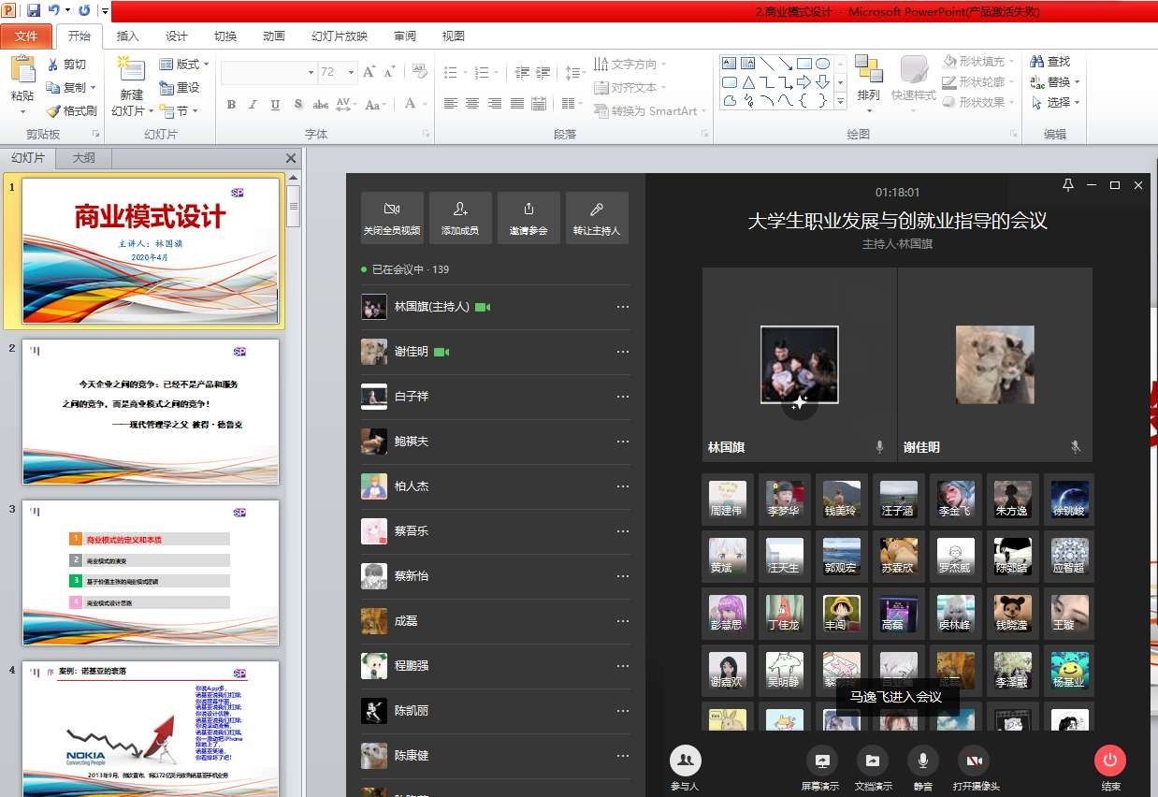Click the 关闭全员视频 button

tap(392, 218)
